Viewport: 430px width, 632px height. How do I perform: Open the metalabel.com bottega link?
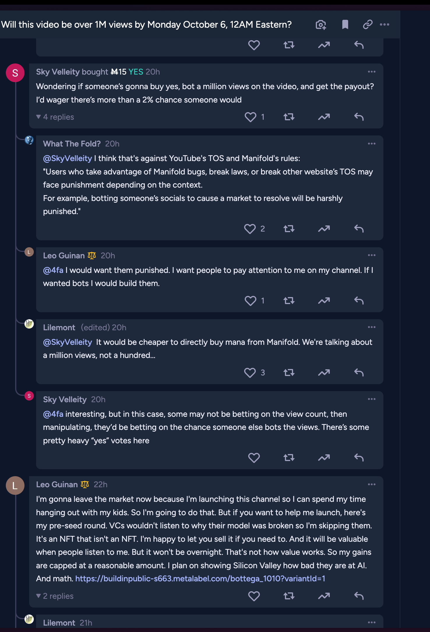(x=200, y=579)
